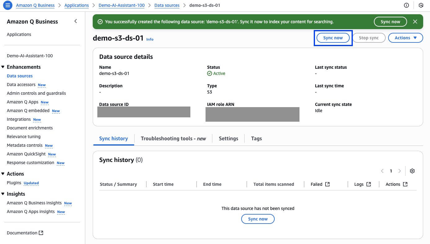Click the Start time column header

pos(163,184)
